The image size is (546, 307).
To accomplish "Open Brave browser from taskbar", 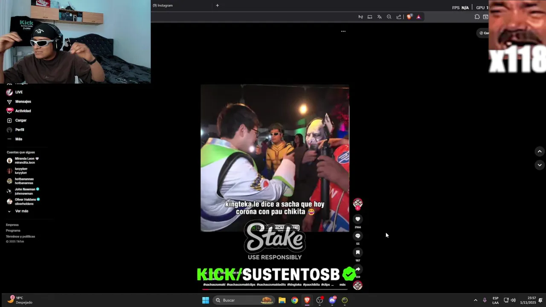I will 307,300.
